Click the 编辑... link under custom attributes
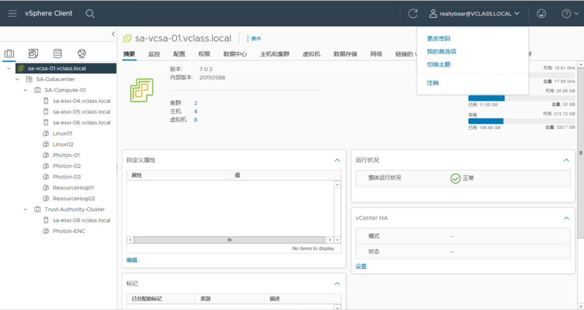The height and width of the screenshot is (310, 584). coord(134,260)
